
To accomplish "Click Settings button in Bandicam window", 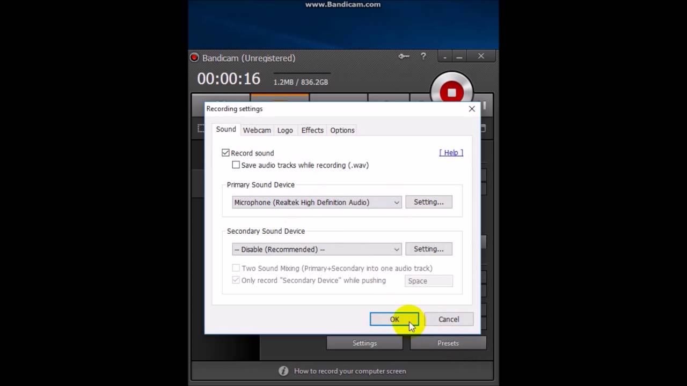I will click(x=364, y=343).
